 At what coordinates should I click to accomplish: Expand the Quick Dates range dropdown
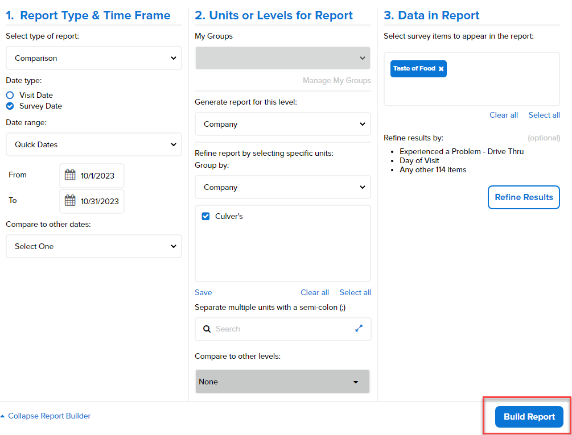pyautogui.click(x=94, y=144)
